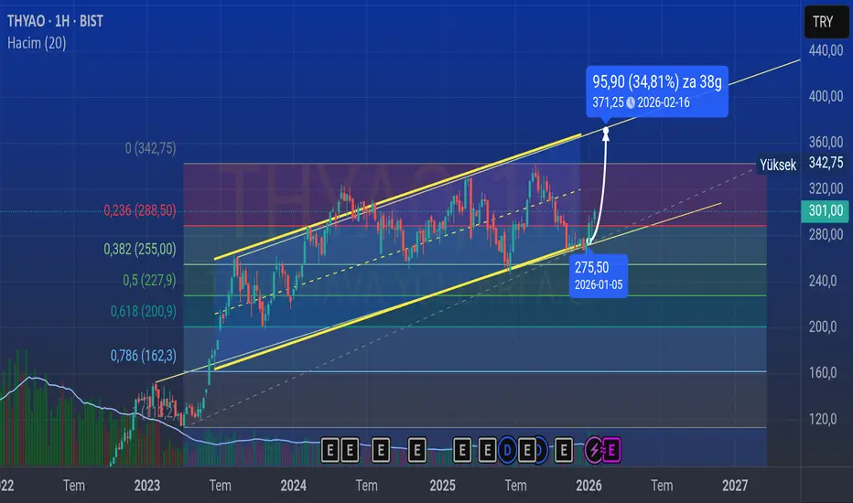Click the 2026-01-05 date in the blue label
Screen dimensions: 853x503
(x=599, y=284)
